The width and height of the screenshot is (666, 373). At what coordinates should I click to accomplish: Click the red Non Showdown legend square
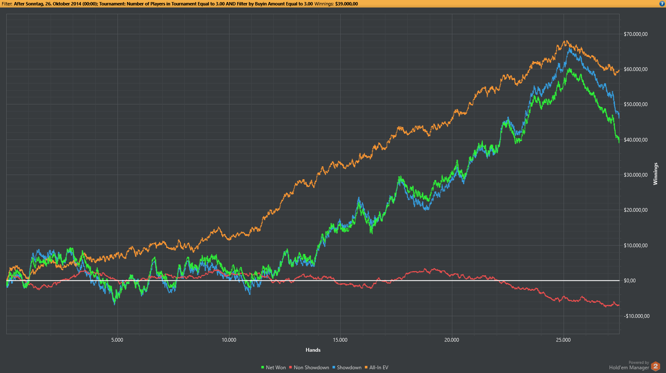coord(291,368)
